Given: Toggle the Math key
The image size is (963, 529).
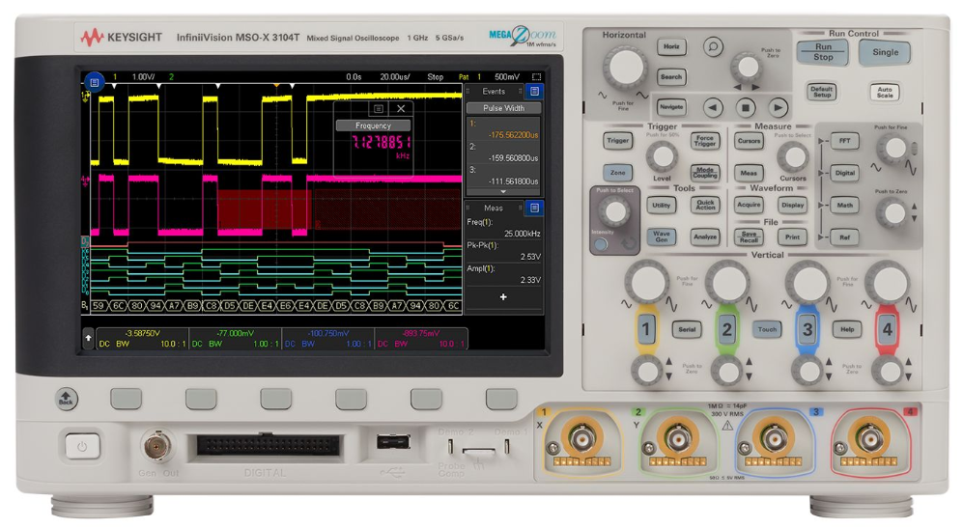Looking at the screenshot, I should [844, 205].
